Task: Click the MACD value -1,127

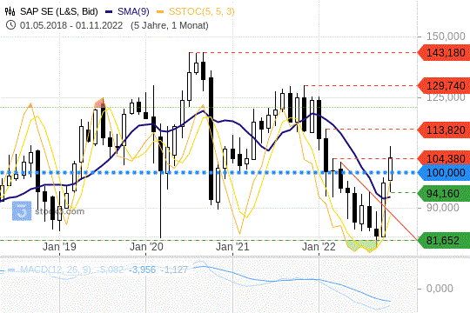Action: click(x=174, y=270)
